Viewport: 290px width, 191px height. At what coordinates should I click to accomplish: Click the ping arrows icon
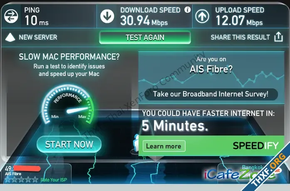(x=11, y=16)
